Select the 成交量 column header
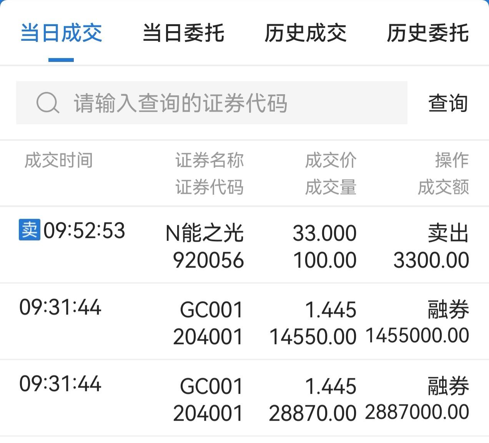Image resolution: width=489 pixels, height=443 pixels. (x=331, y=187)
